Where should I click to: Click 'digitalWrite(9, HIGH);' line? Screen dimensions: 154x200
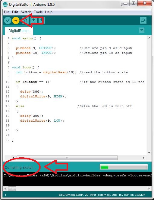(x=43, y=97)
